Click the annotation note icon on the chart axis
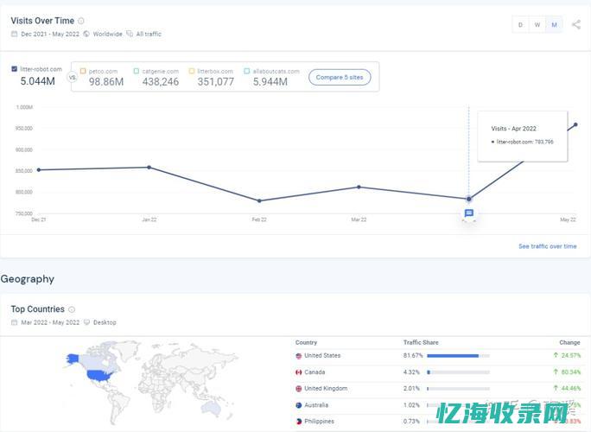591x432 pixels. pos(468,213)
